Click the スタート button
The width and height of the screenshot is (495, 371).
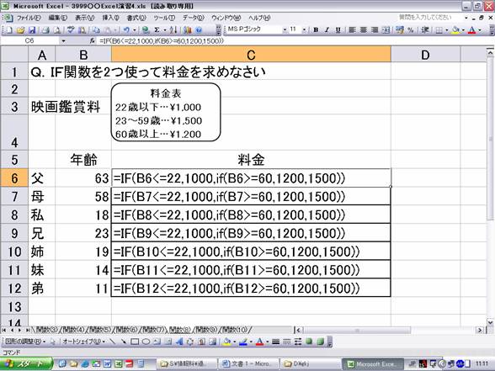27,363
